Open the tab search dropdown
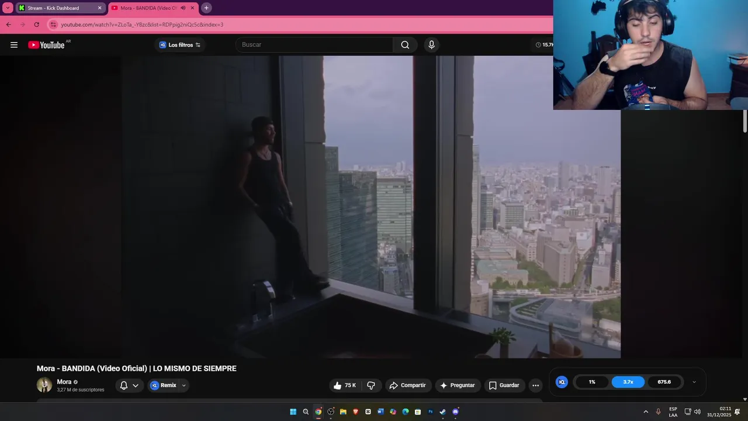 (8, 8)
